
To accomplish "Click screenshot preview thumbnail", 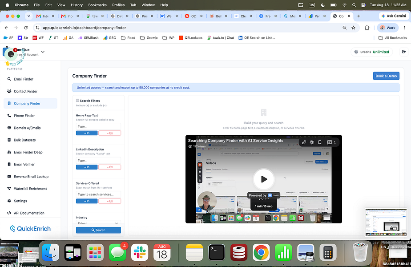I will click(386, 222).
